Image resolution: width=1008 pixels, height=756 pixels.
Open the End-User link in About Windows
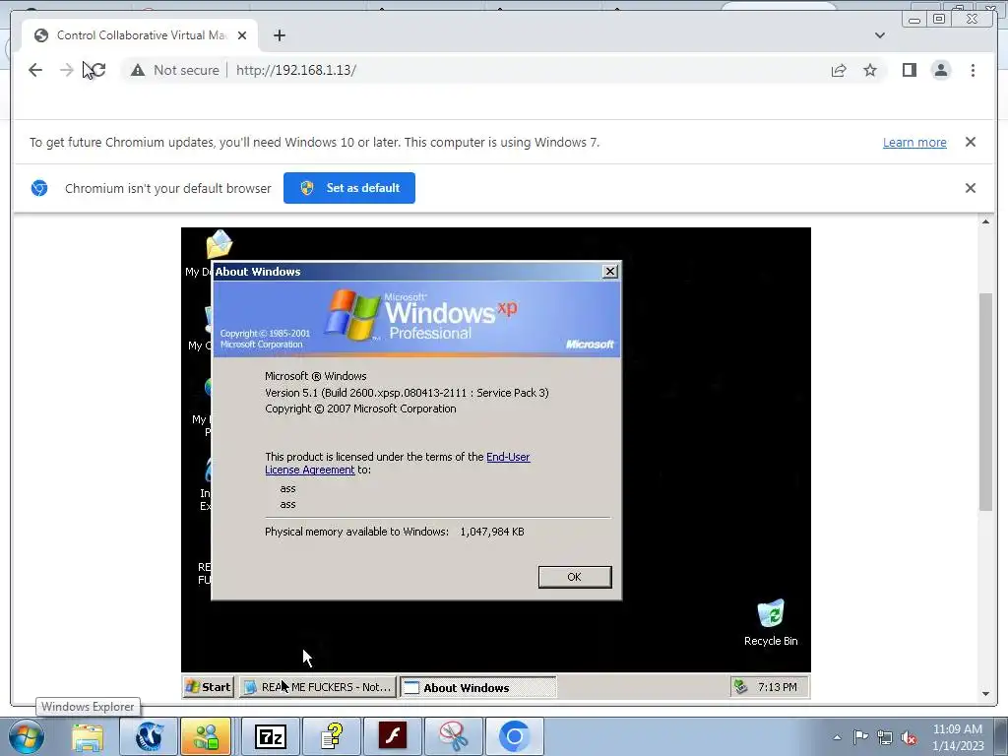[508, 457]
